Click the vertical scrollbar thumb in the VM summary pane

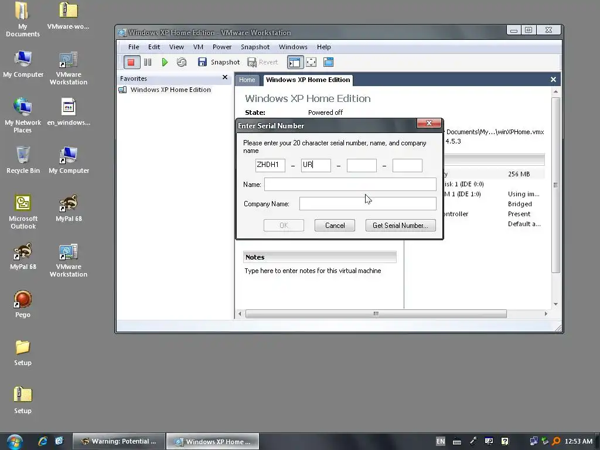click(555, 185)
